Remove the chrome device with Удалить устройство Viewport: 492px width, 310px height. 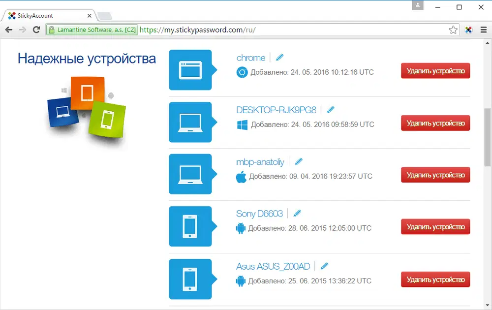click(435, 71)
